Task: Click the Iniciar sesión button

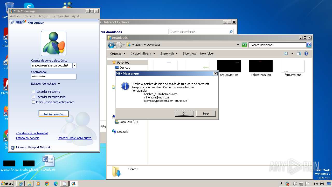Action: point(53,114)
